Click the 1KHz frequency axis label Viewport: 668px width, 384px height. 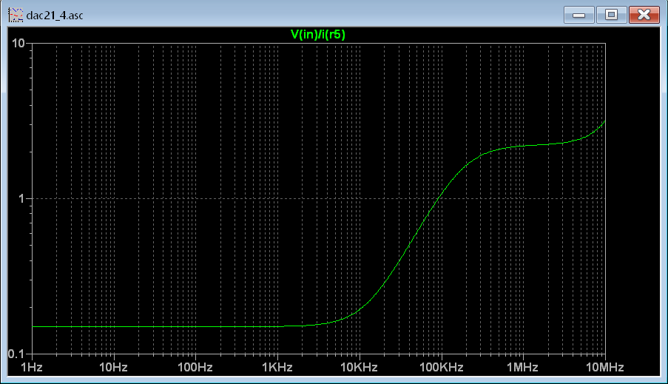pyautogui.click(x=277, y=368)
